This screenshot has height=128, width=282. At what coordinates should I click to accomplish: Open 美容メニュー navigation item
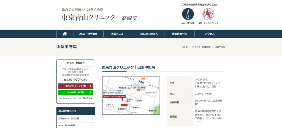[x=119, y=34]
